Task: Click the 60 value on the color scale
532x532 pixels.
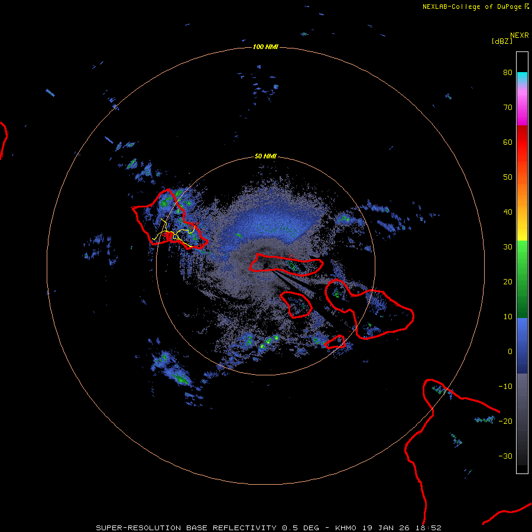Action: 508,142
